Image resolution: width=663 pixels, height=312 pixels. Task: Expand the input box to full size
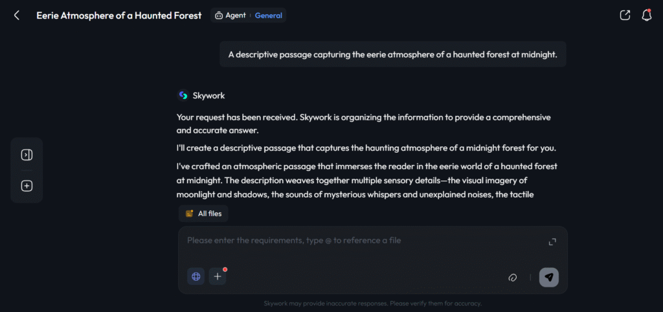552,241
